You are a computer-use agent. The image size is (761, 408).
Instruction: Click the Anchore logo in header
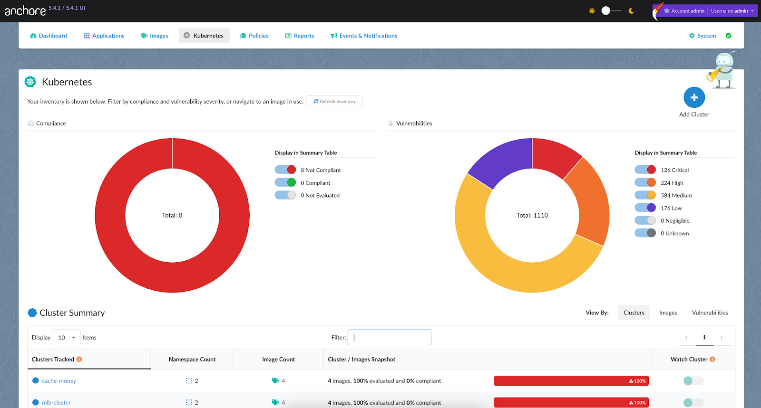pos(25,10)
